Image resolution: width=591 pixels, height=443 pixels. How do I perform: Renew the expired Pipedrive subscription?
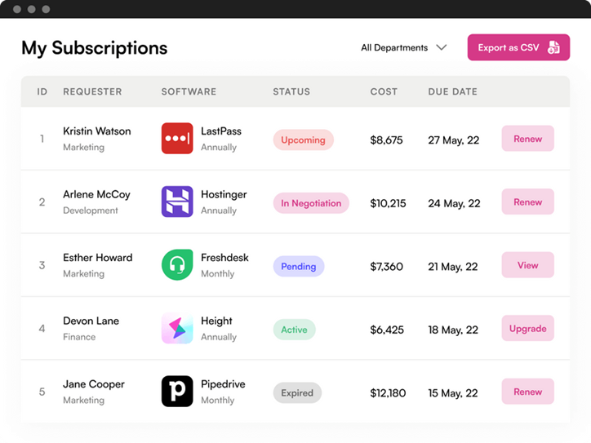(x=527, y=392)
